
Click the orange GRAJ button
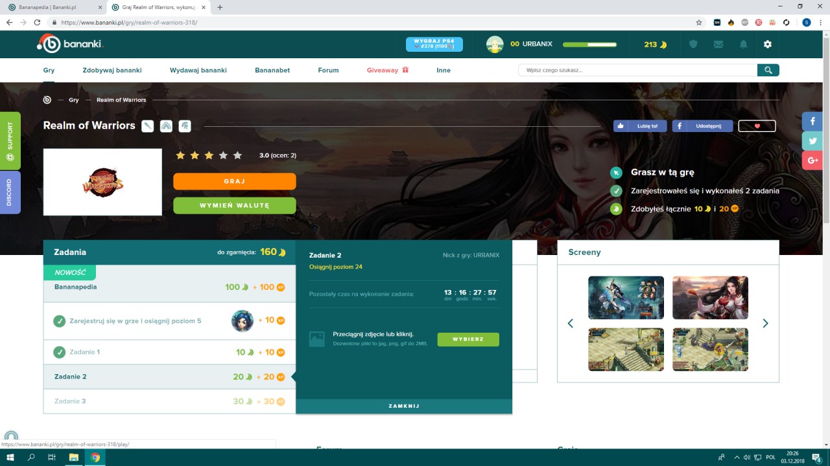[x=235, y=181]
